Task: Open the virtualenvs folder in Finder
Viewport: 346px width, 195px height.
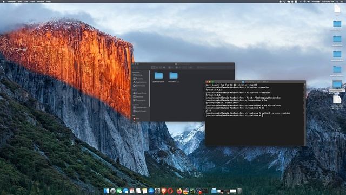Action: (173, 77)
